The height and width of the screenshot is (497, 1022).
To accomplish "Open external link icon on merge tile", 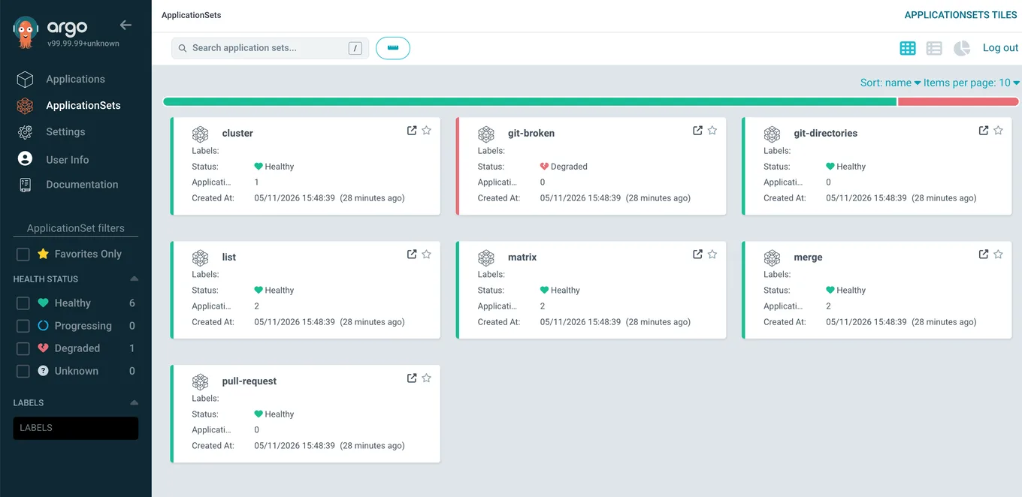I will 983,255.
